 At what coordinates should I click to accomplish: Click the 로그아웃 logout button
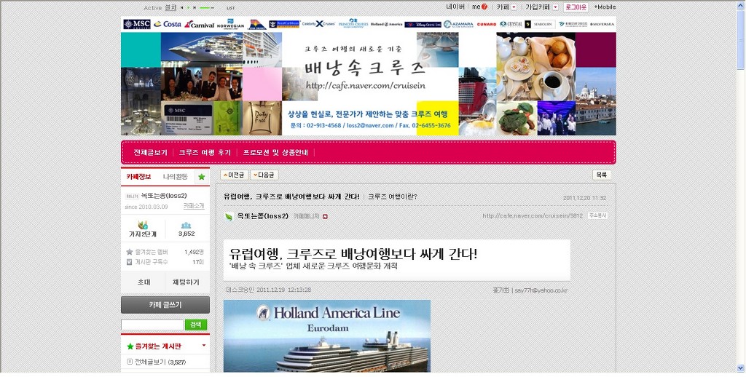[x=576, y=7]
